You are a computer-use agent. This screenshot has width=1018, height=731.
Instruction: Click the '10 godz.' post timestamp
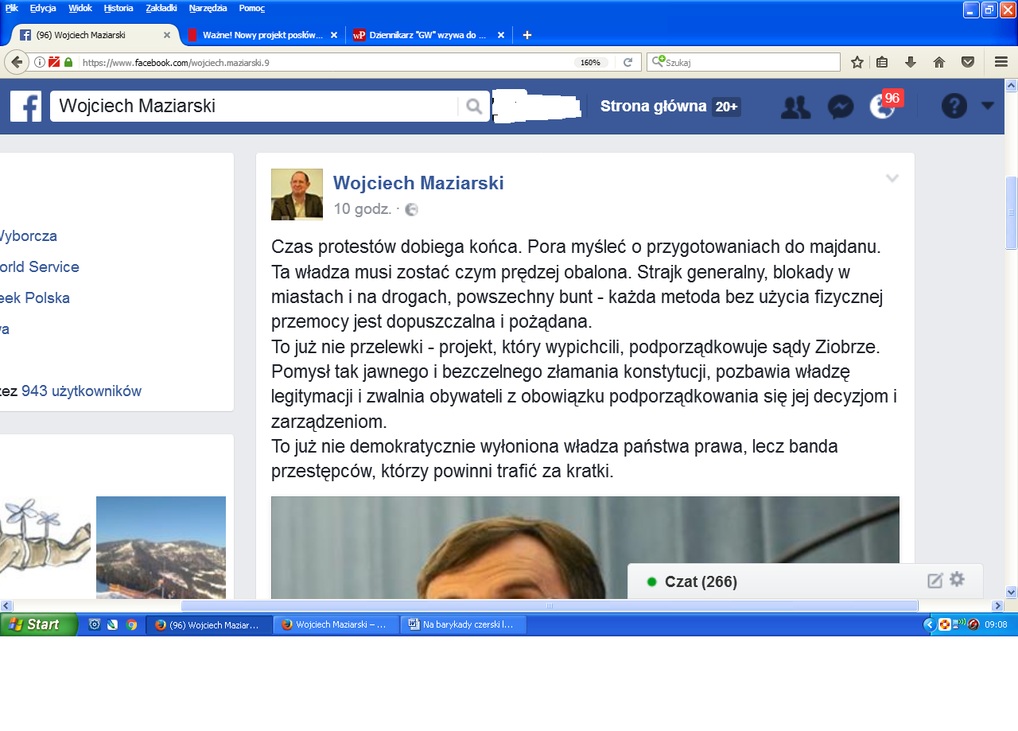363,209
